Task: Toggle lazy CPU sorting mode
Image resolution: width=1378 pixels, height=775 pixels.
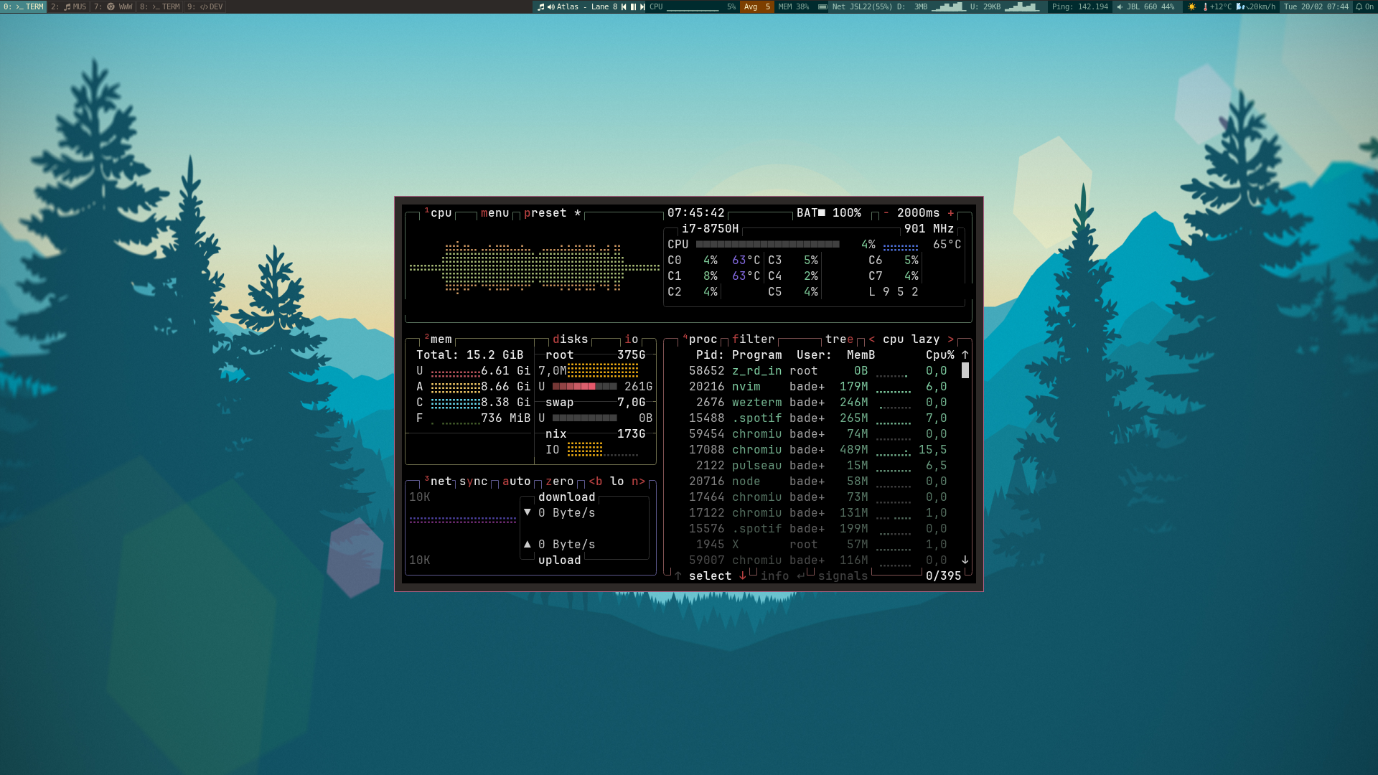Action: [925, 339]
